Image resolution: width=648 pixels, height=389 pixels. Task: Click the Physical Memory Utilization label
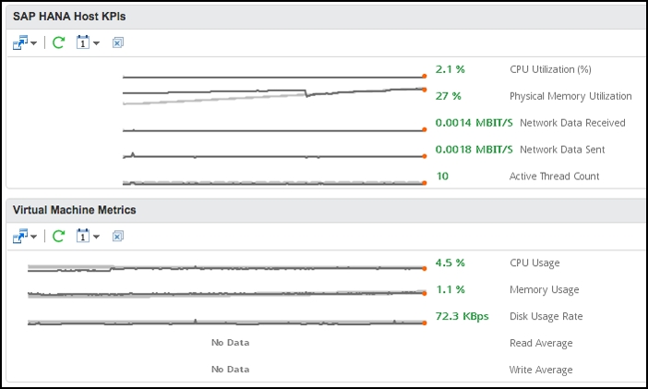click(x=570, y=96)
